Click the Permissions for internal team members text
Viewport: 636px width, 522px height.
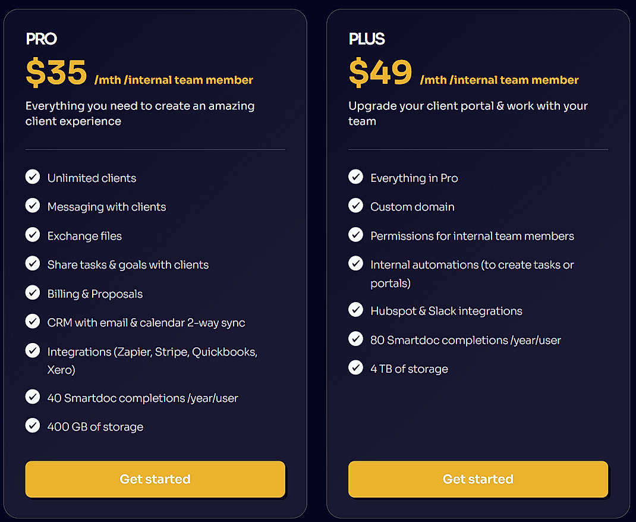click(x=472, y=235)
